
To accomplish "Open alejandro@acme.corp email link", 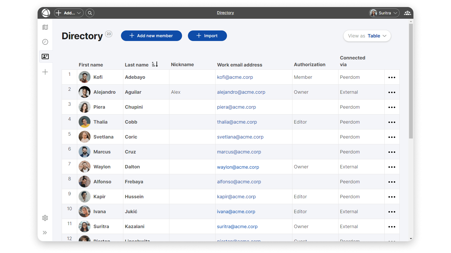I will coord(241,92).
